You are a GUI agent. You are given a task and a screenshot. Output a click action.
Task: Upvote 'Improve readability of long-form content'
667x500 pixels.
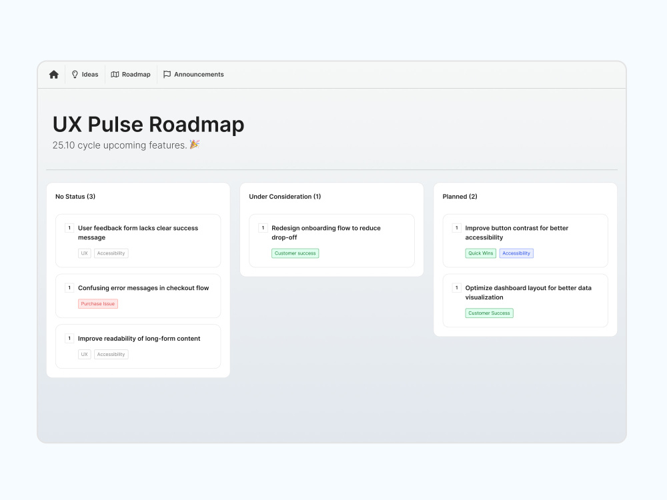point(69,339)
